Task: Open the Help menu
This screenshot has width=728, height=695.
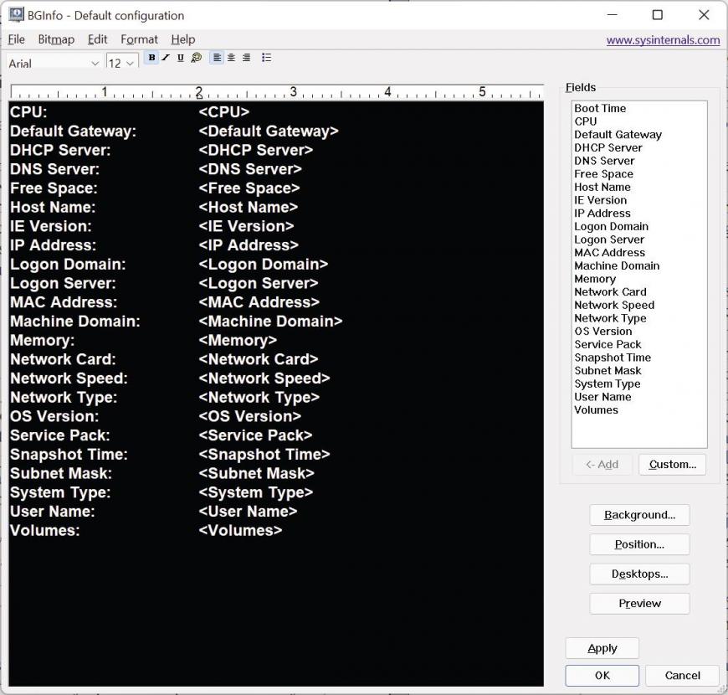Action: [183, 39]
